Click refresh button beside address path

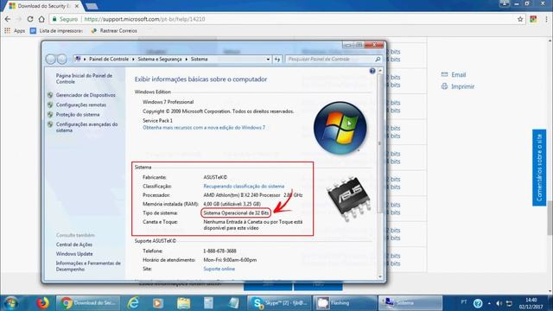[277, 60]
